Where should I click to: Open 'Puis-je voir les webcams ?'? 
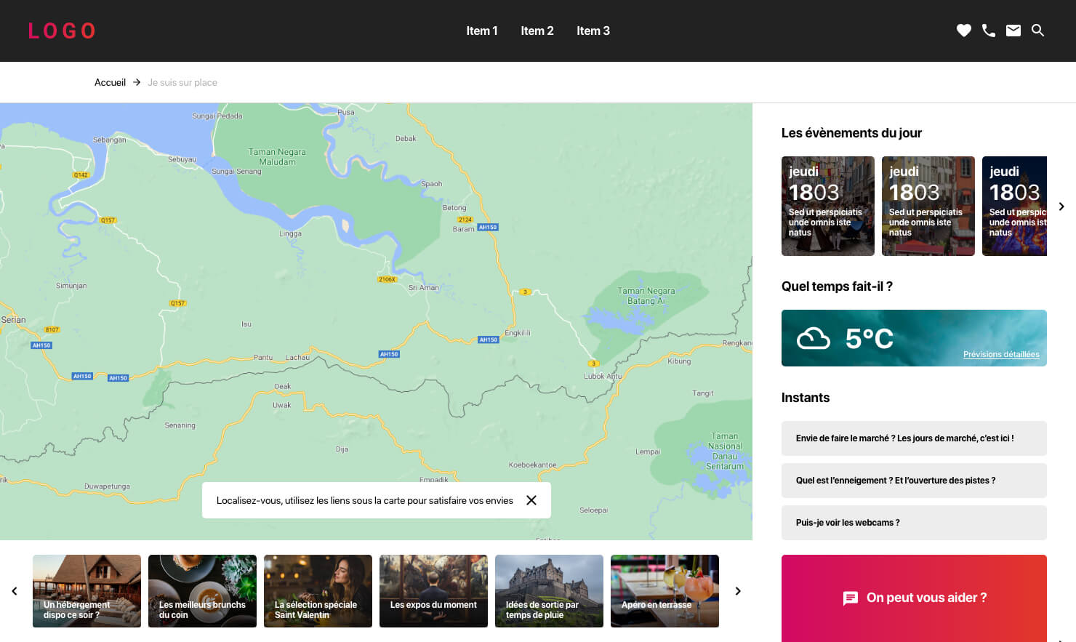914,523
